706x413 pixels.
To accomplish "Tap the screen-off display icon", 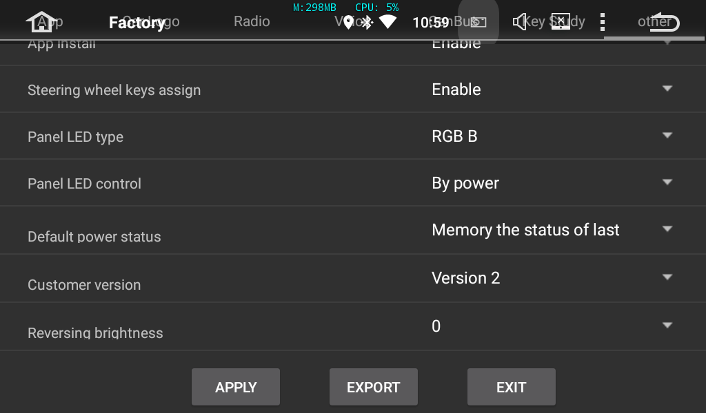I will click(561, 22).
